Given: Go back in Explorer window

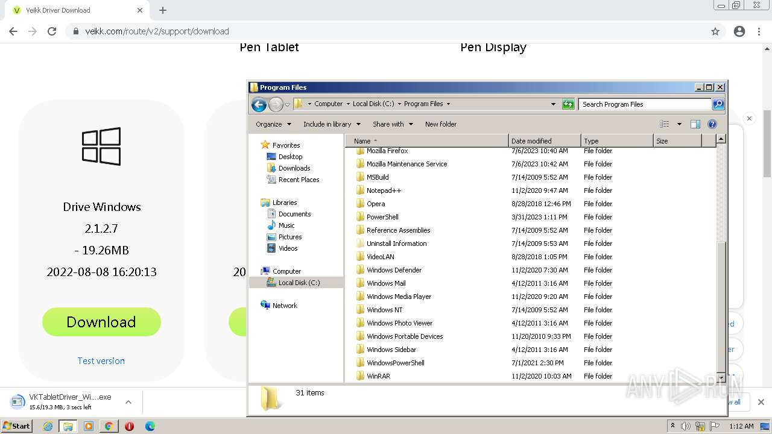Looking at the screenshot, I should 259,104.
